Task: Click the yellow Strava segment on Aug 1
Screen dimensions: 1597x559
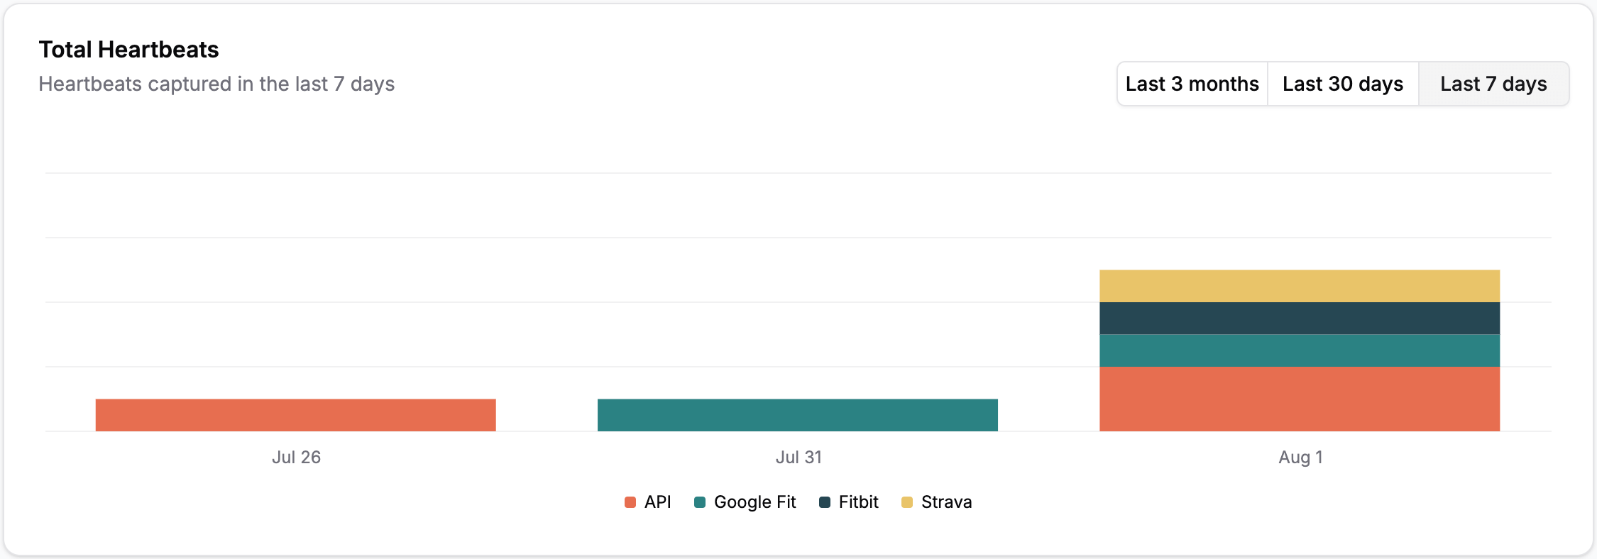Action: (1300, 286)
